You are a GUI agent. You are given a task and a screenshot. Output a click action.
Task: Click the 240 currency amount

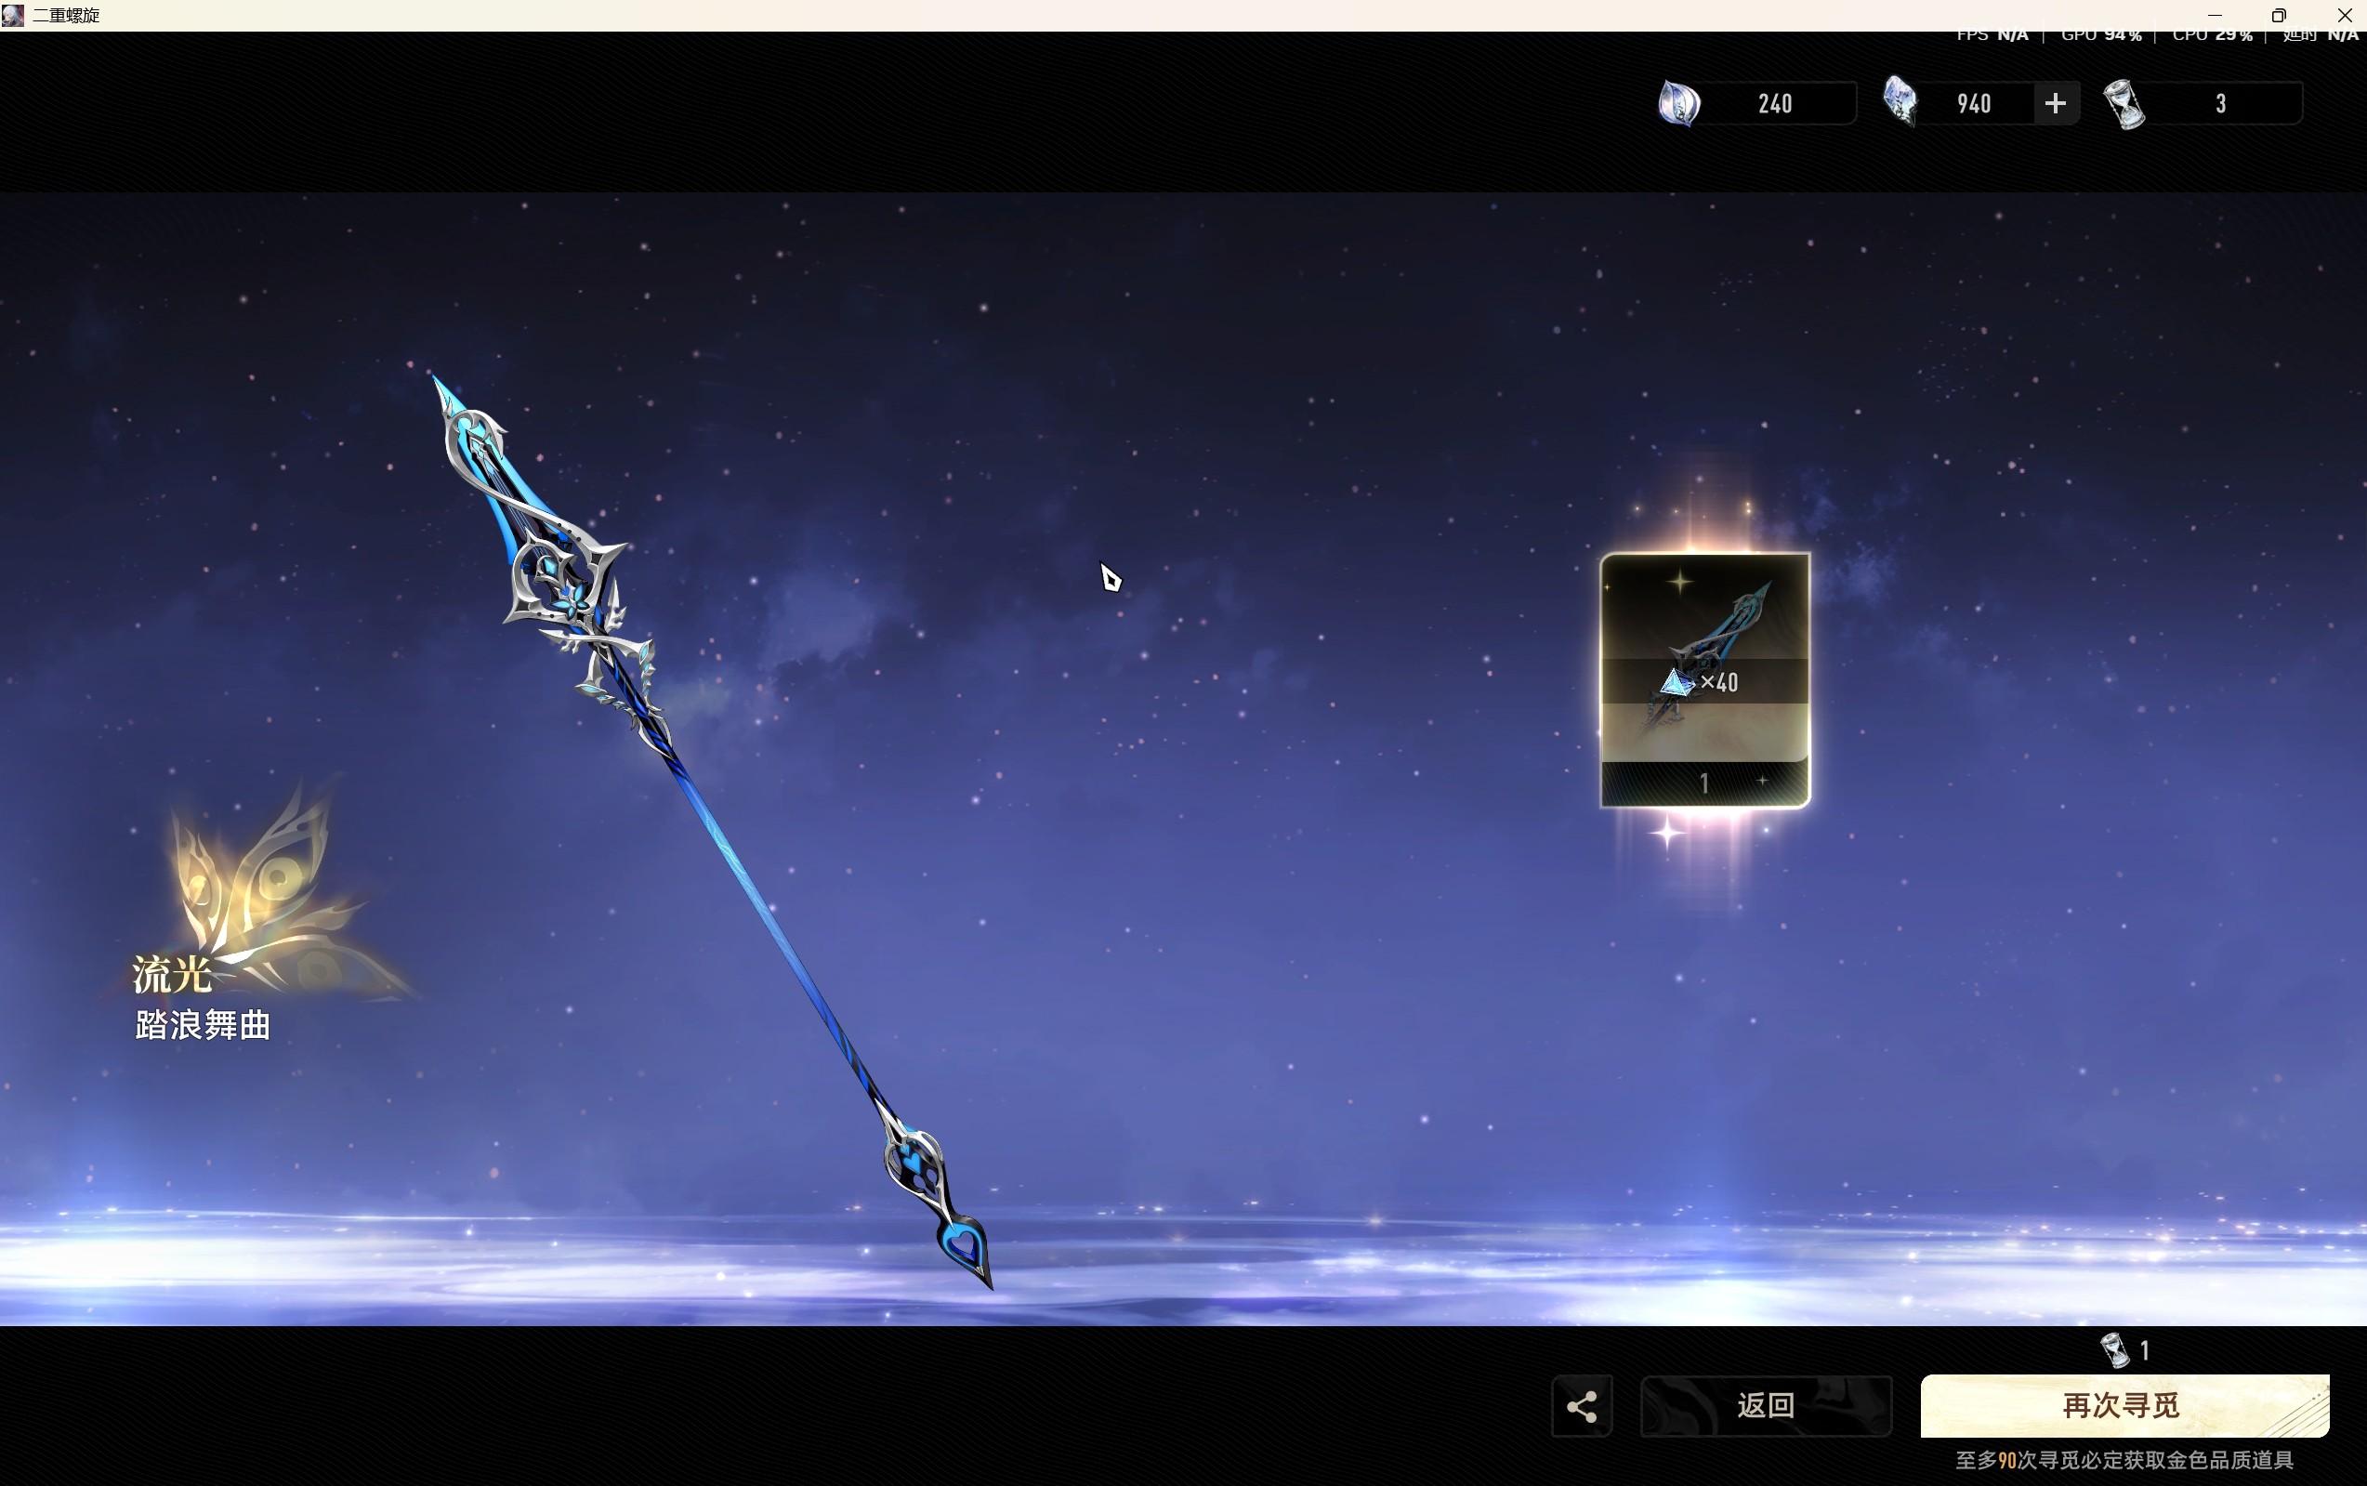[x=1774, y=104]
